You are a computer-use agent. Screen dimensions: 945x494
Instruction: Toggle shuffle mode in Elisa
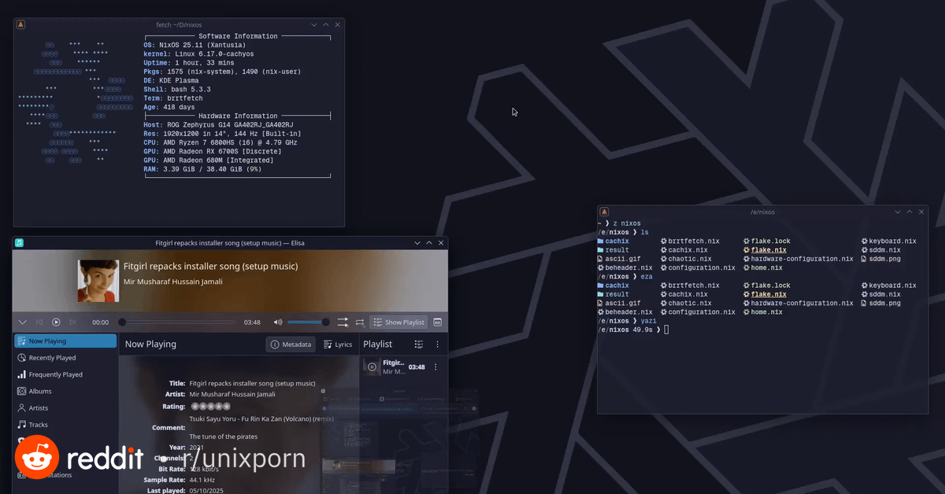click(343, 323)
